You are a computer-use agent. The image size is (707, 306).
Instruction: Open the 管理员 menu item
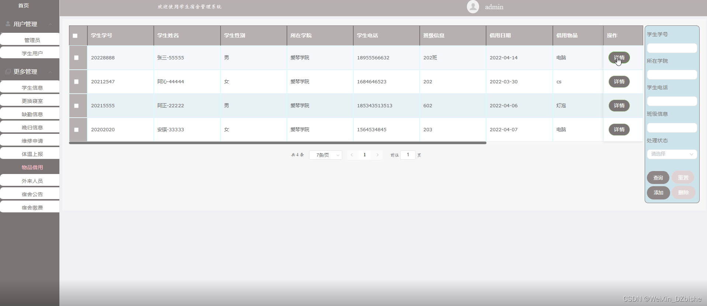[30, 40]
